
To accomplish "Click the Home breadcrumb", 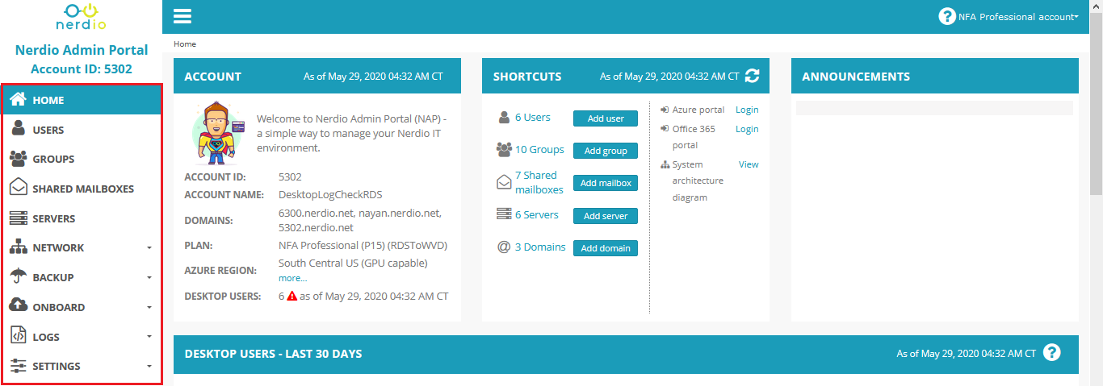I will tap(185, 44).
